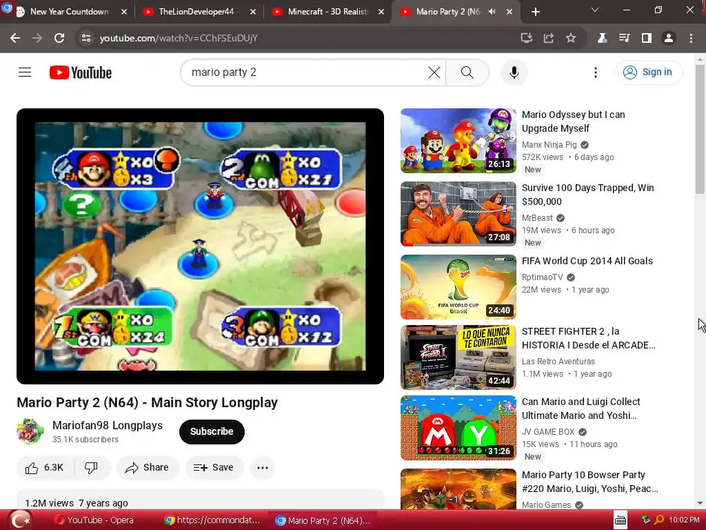Toggle the browser side panel
The width and height of the screenshot is (706, 530).
pyautogui.click(x=646, y=39)
